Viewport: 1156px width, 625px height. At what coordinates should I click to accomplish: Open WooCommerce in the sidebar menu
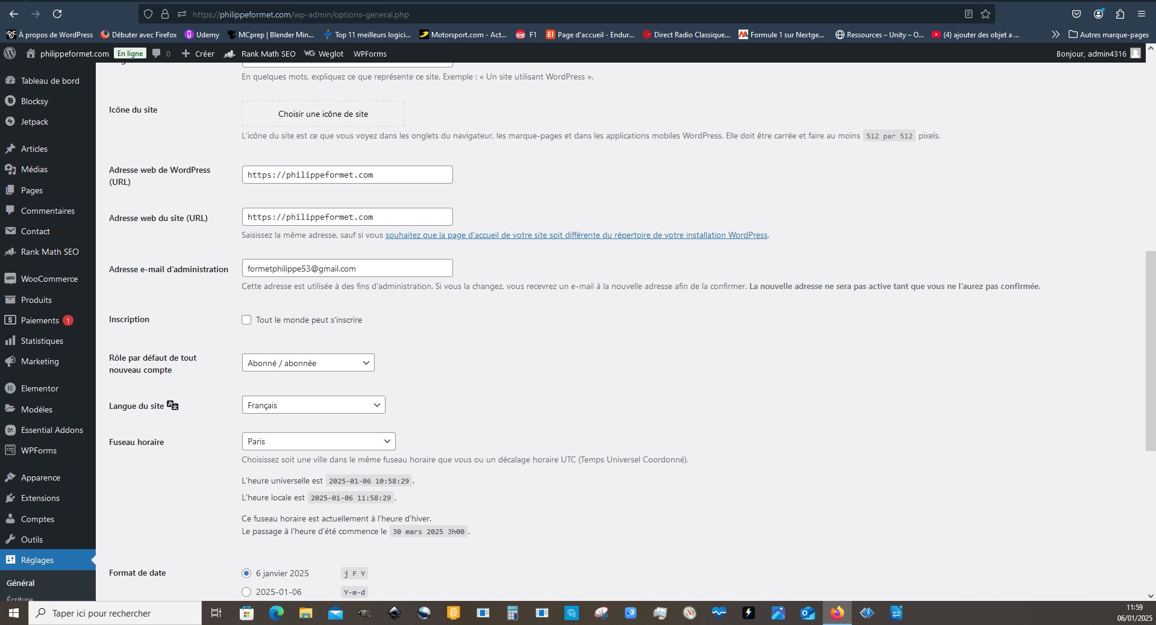tap(49, 279)
